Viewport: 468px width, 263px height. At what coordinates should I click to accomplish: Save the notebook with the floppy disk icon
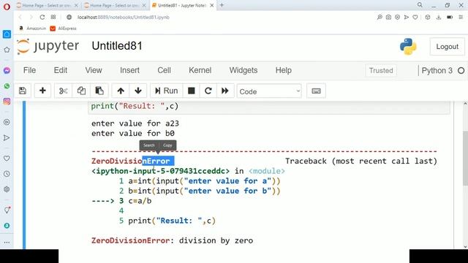point(23,91)
